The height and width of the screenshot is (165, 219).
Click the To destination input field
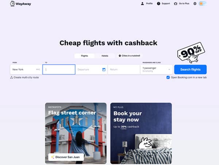pos(59,70)
